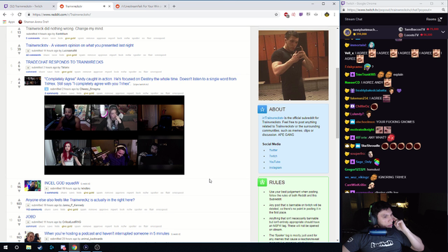This screenshot has height=252, width=448.
Task: Expand 'A viewers opinion' post text
Action: [28, 50]
